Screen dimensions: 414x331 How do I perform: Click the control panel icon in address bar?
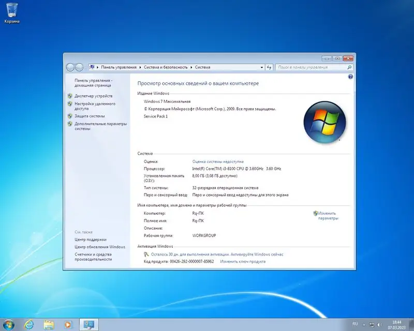tap(92, 67)
